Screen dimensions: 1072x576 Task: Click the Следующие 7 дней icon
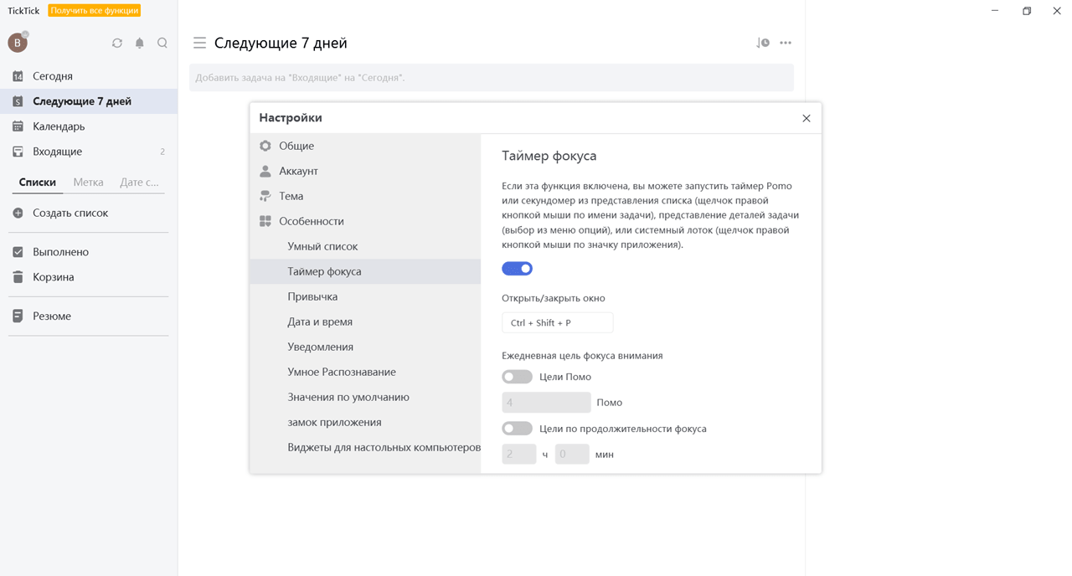(18, 101)
